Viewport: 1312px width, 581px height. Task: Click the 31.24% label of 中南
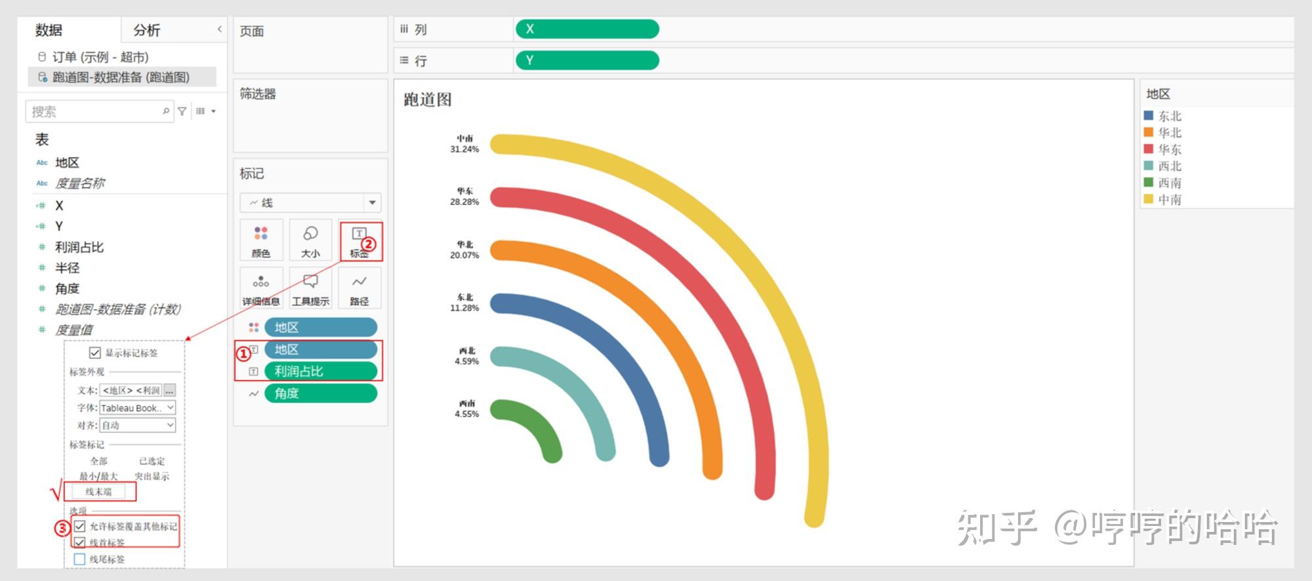pyautogui.click(x=464, y=149)
